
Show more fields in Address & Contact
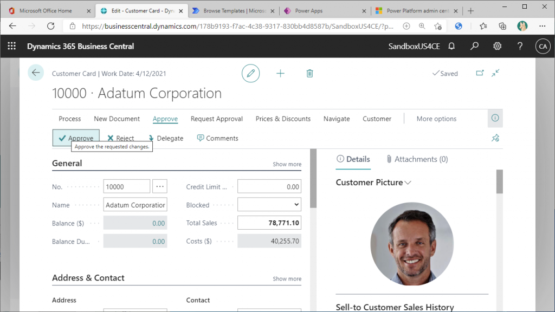[287, 279]
